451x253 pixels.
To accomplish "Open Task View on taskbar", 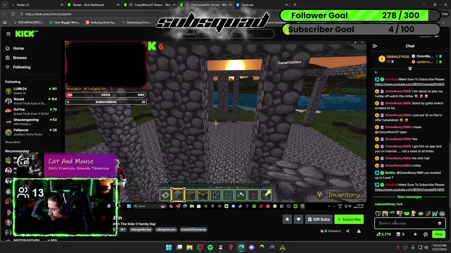I will pyautogui.click(x=179, y=247).
